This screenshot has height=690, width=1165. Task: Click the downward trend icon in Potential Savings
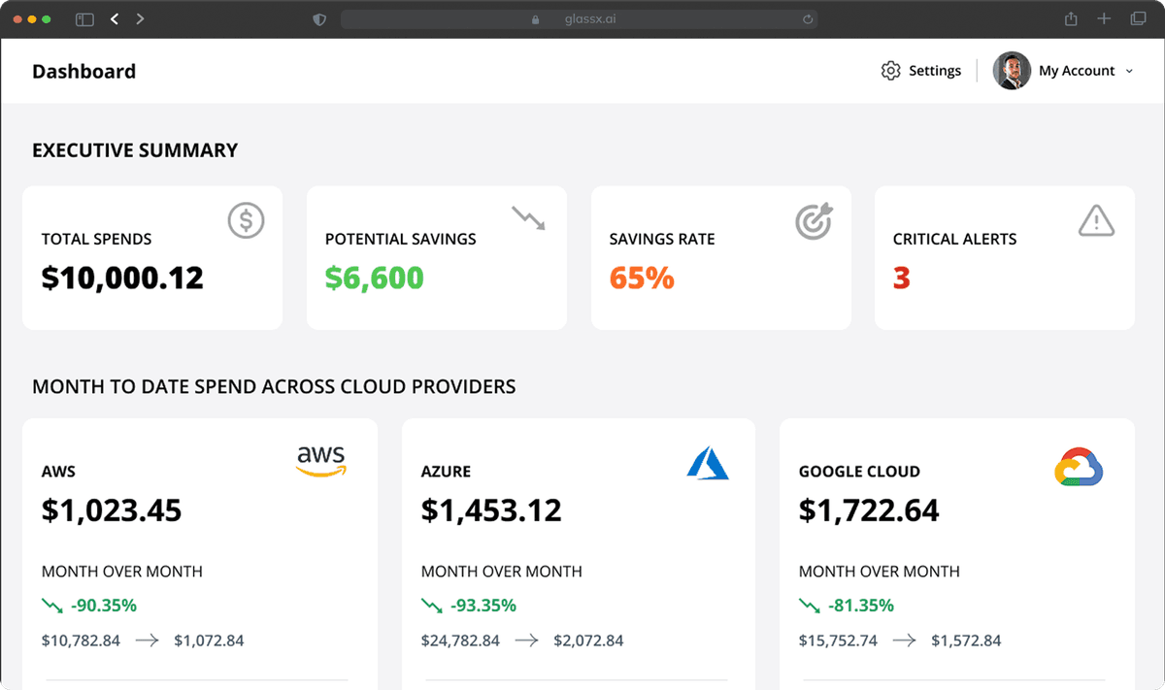[529, 217]
